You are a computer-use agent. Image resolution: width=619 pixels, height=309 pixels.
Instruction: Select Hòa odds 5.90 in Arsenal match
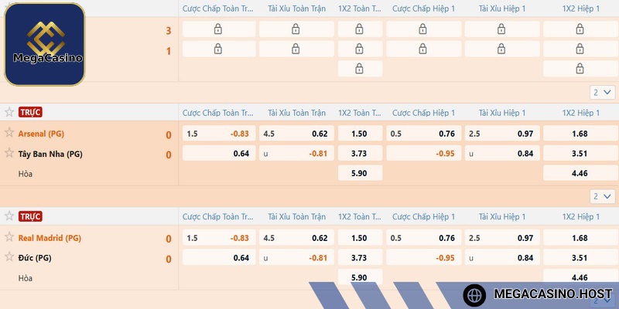click(360, 173)
